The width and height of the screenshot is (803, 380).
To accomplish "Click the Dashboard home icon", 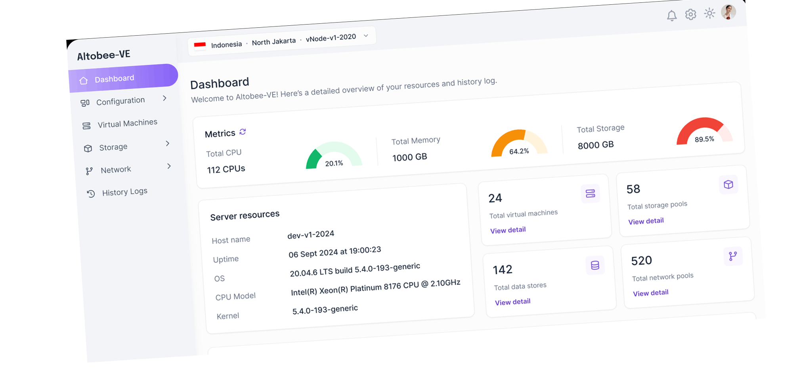I will click(x=83, y=81).
